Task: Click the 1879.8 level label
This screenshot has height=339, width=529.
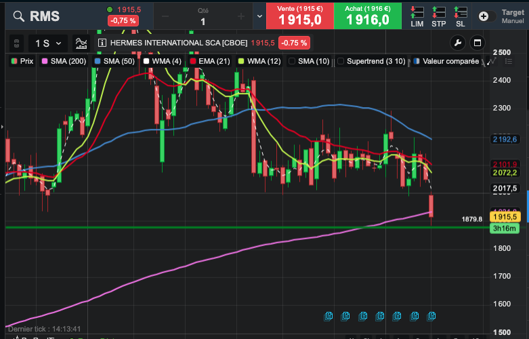Action: click(x=471, y=220)
